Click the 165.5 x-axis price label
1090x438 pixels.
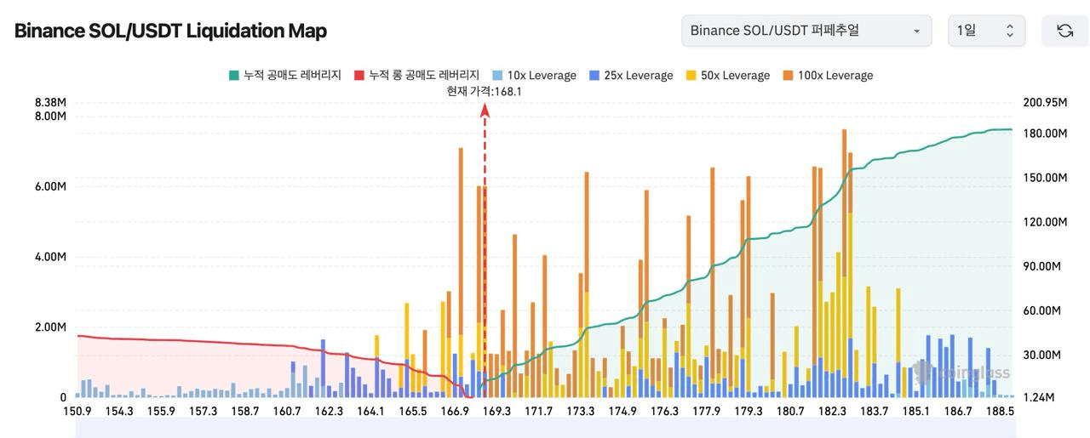point(413,411)
